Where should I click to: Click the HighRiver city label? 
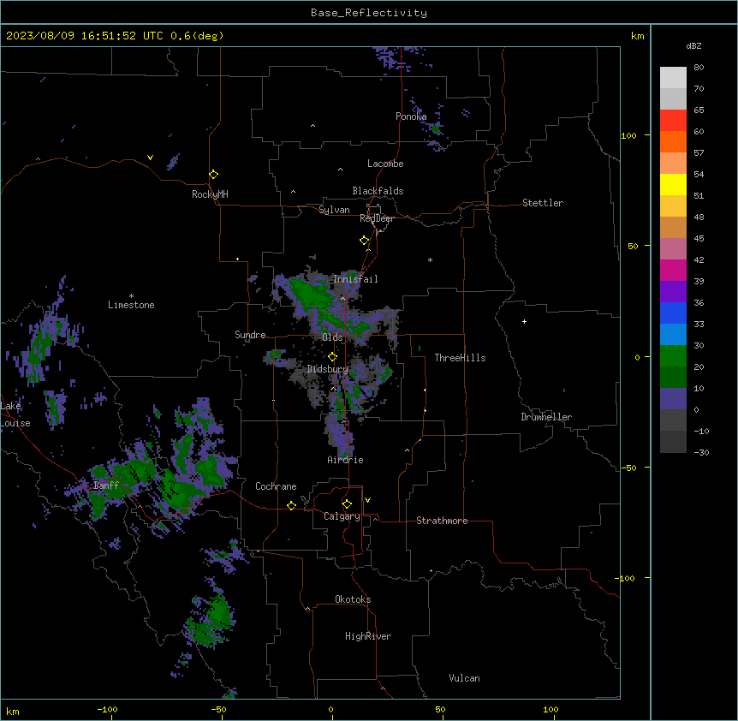click(368, 636)
